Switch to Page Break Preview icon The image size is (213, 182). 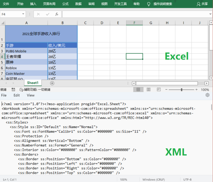(x=159, y=89)
